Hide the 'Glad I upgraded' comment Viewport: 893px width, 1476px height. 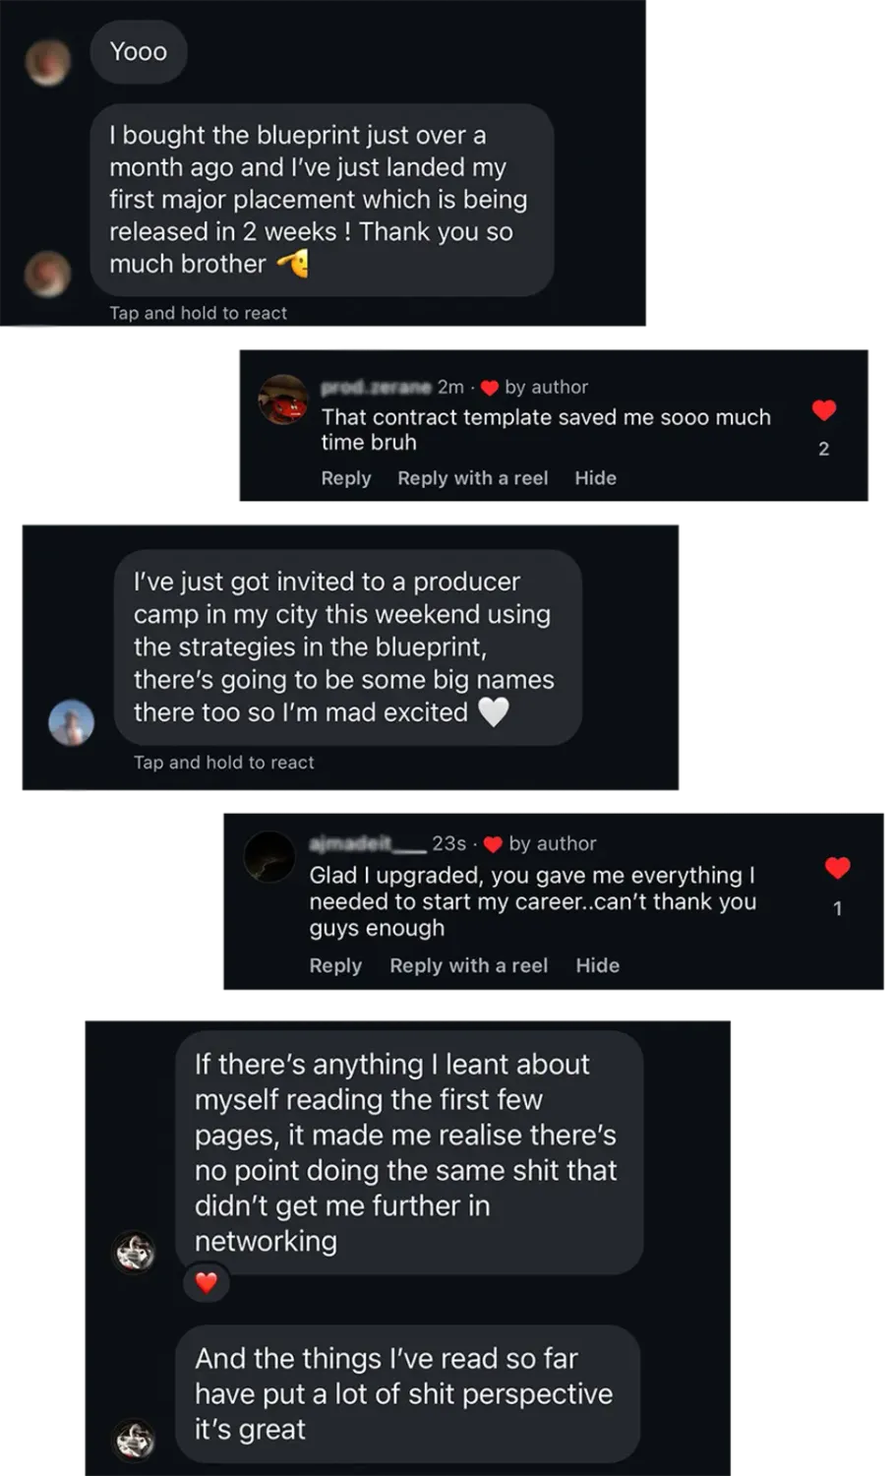tap(597, 965)
